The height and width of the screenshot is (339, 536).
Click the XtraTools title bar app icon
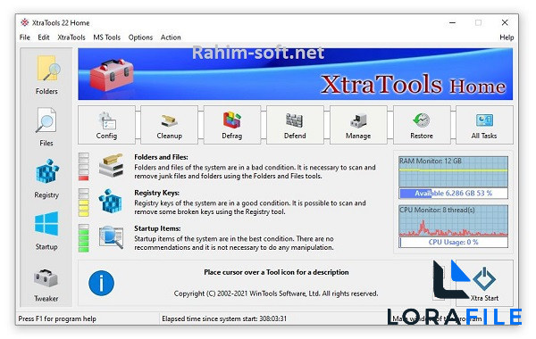[x=25, y=22]
